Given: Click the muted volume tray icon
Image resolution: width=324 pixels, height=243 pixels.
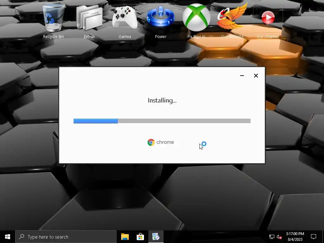Looking at the screenshot, I should click(279, 237).
